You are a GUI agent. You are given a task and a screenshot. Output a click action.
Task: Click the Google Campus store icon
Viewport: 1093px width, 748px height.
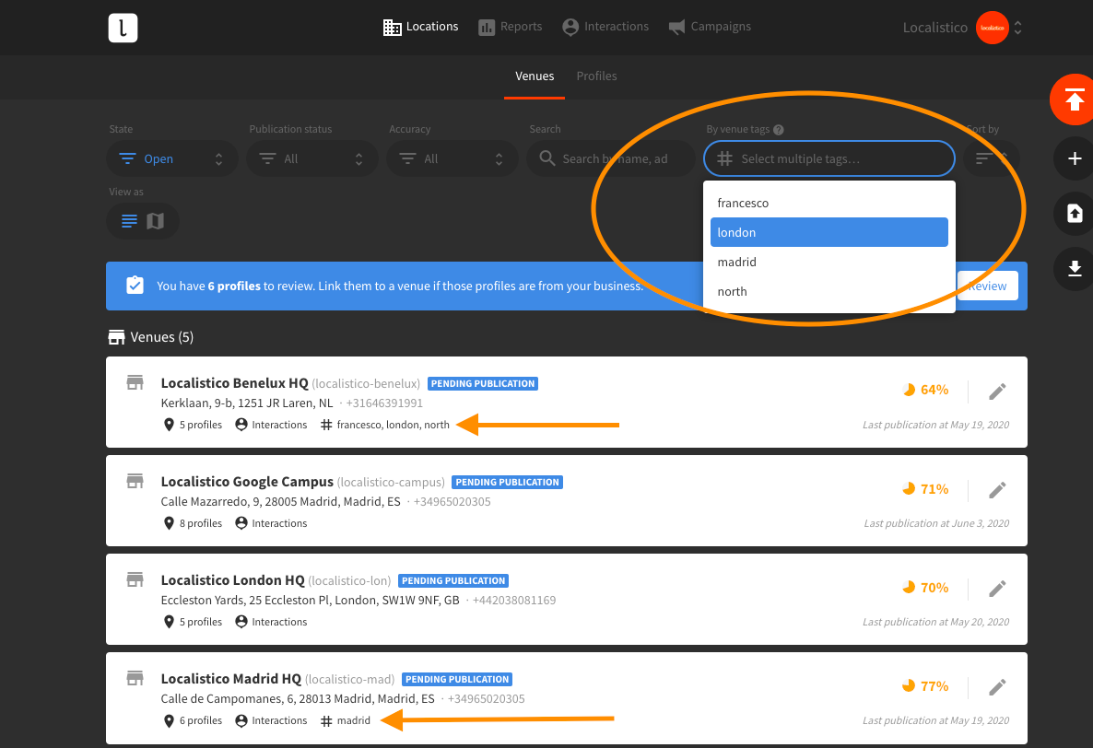point(135,481)
